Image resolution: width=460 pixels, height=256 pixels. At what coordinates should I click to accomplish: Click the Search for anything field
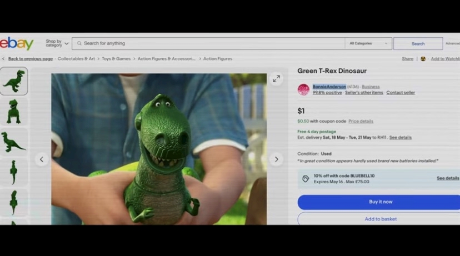point(211,43)
